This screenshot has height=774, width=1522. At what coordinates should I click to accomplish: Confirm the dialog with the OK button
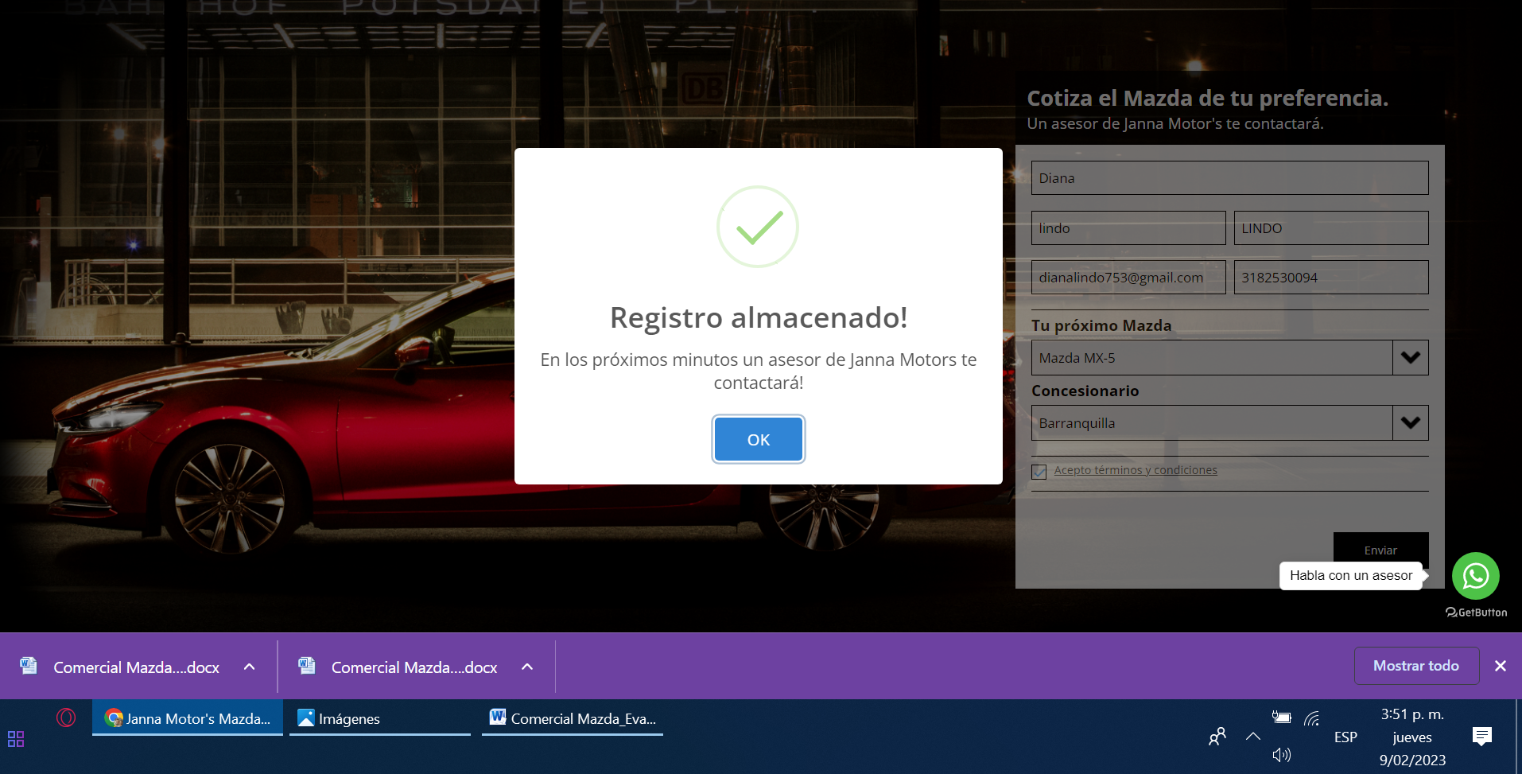pyautogui.click(x=758, y=439)
